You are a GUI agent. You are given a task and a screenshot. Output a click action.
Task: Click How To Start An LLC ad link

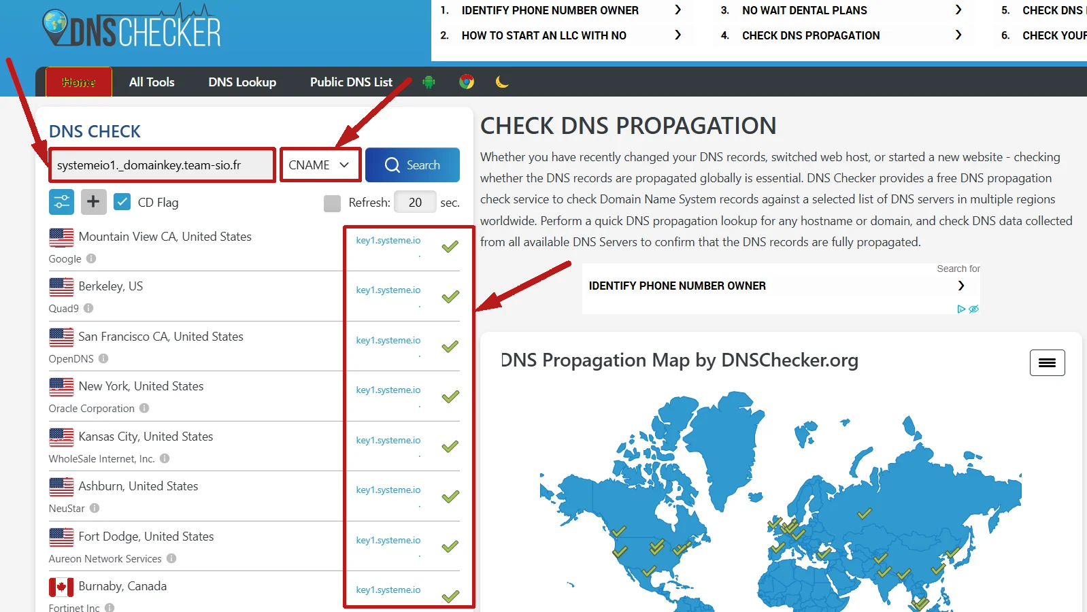click(x=543, y=35)
